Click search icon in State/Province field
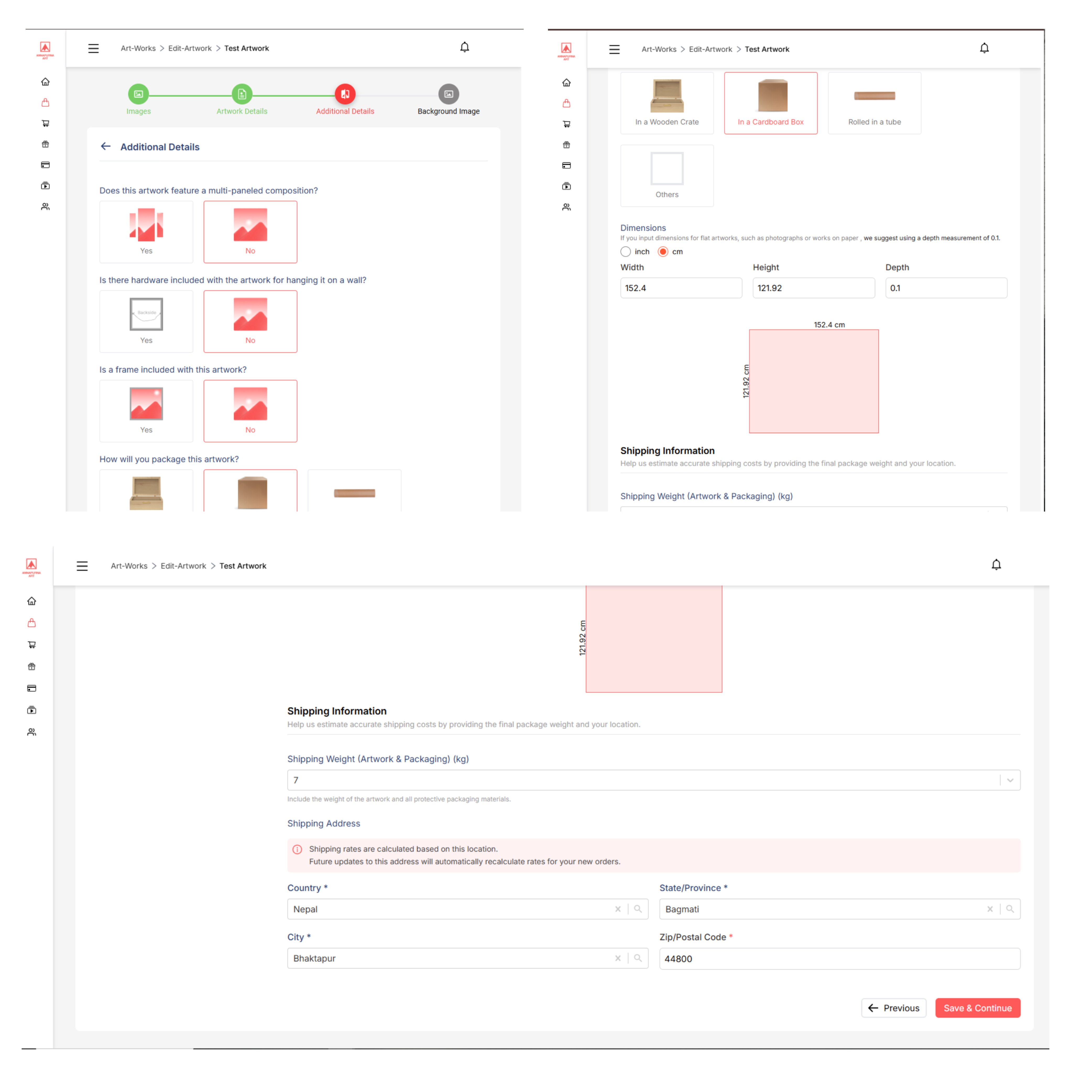The width and height of the screenshot is (1071, 1071). coord(1010,909)
